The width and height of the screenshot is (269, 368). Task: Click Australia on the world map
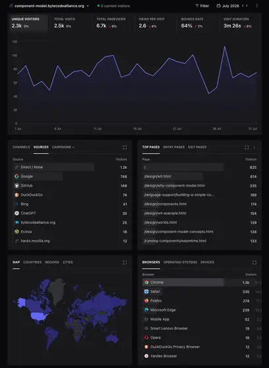112,338
